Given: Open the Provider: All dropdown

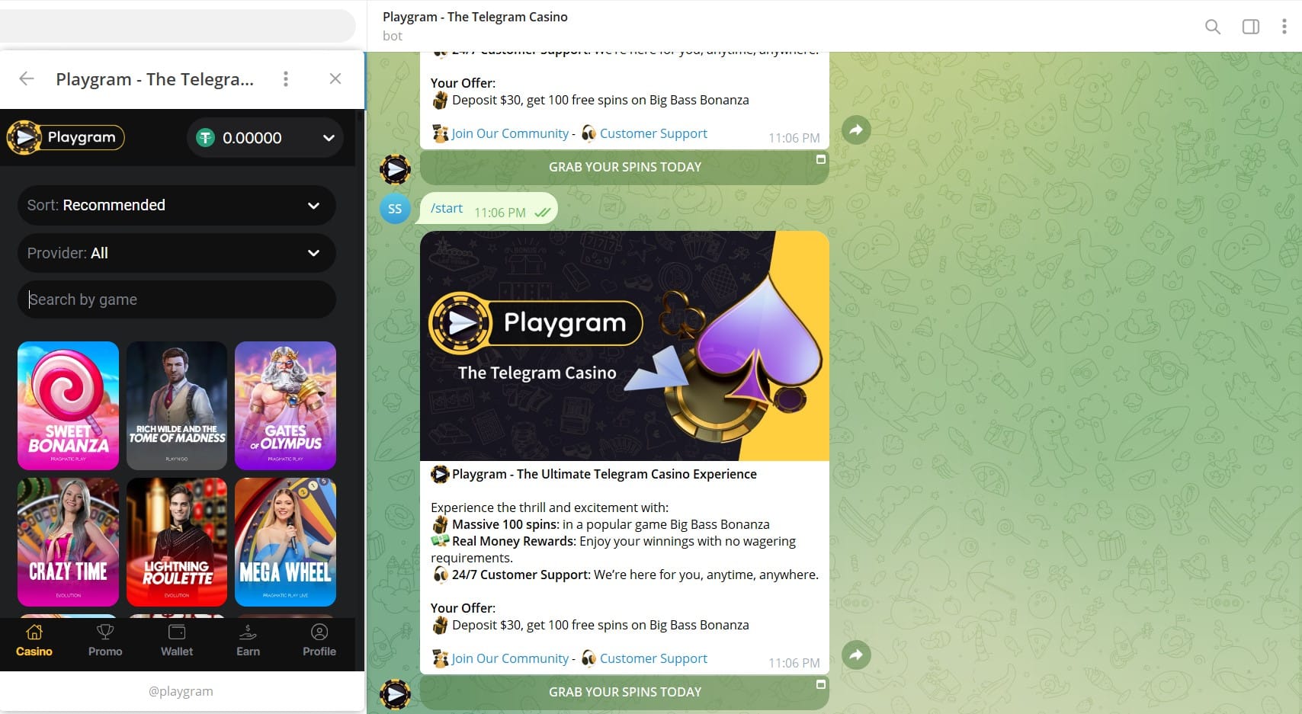Looking at the screenshot, I should coord(177,253).
